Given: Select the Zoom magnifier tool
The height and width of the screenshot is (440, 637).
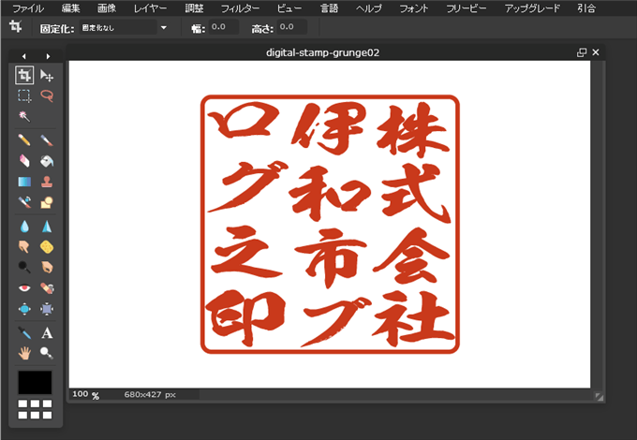Looking at the screenshot, I should pyautogui.click(x=47, y=353).
